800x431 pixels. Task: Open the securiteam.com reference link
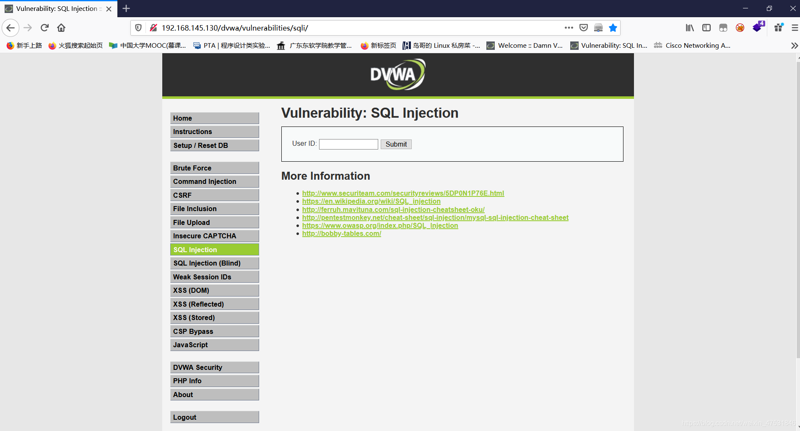click(x=403, y=193)
